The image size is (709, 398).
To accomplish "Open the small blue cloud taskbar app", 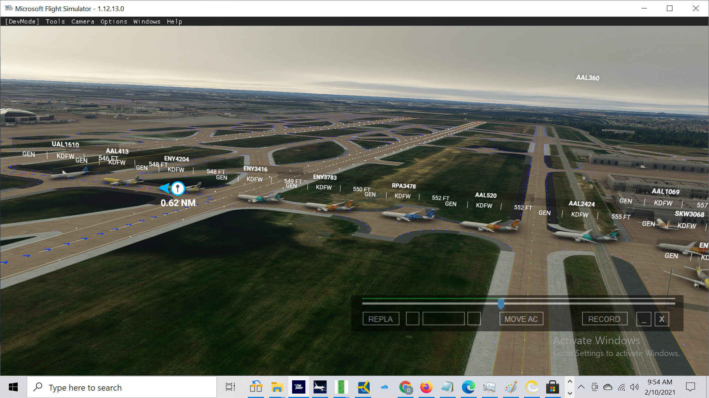I will [384, 387].
